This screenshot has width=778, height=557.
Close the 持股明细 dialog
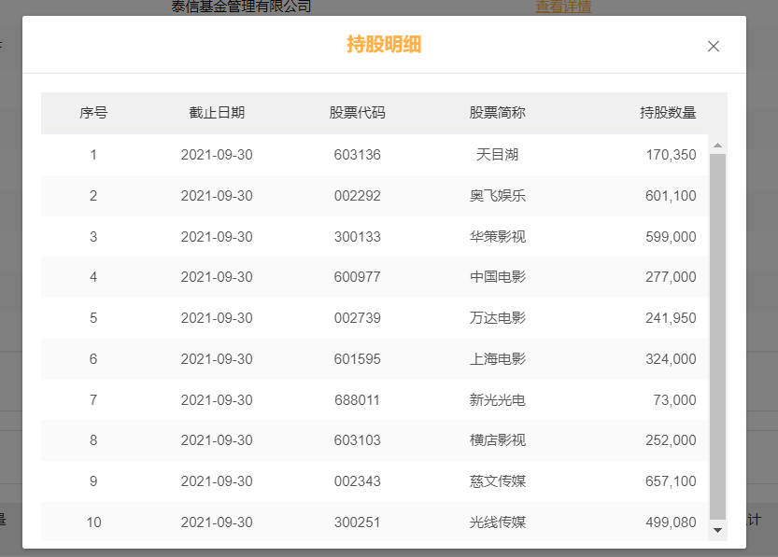713,46
